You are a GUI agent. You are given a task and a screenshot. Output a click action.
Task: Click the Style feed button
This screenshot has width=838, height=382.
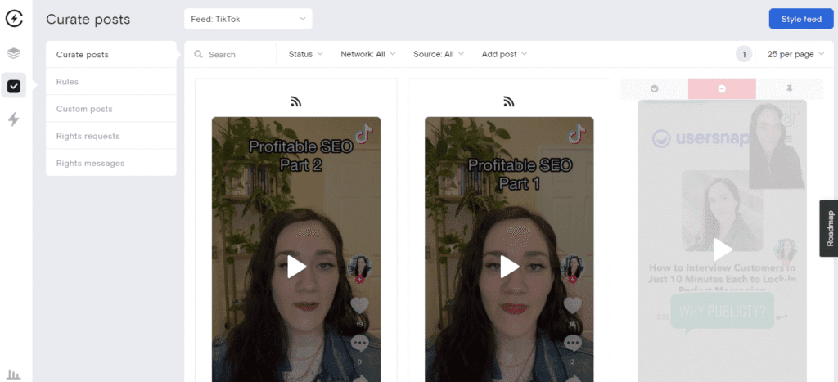pyautogui.click(x=801, y=20)
